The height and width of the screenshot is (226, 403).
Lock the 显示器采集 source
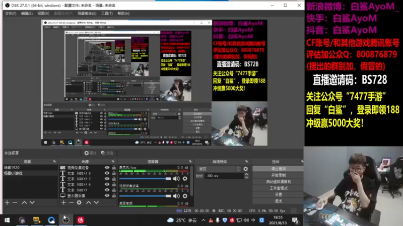(x=114, y=195)
